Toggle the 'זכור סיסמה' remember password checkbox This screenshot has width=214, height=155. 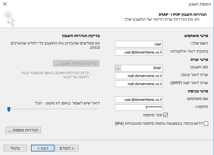pyautogui.click(x=165, y=115)
